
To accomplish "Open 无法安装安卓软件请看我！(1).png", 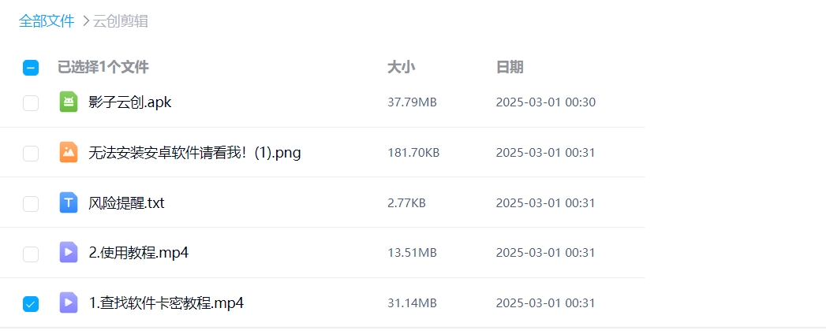I will point(195,153).
